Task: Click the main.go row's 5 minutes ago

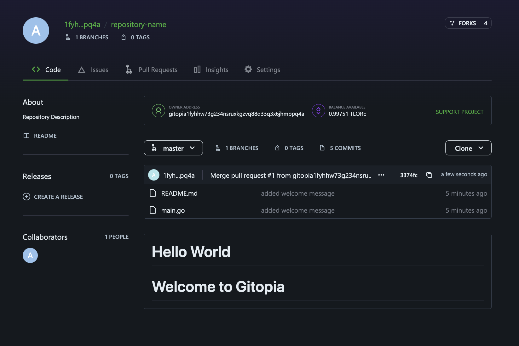Action: [466, 210]
